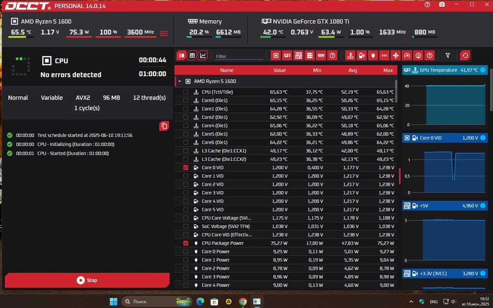
Task: Sort table by the Name column
Action: click(227, 70)
